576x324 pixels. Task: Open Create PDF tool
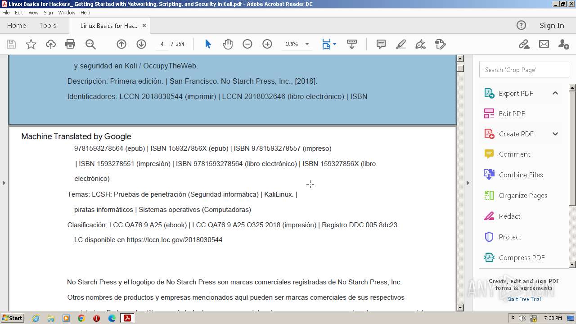click(516, 134)
